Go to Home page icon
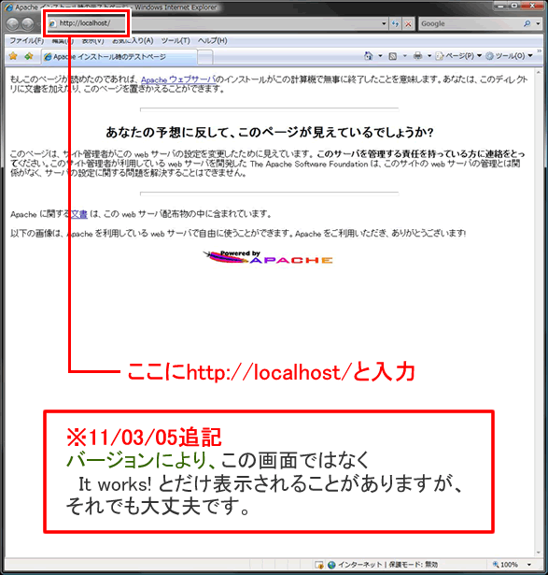Viewport: 548px width, 575px height. point(369,56)
